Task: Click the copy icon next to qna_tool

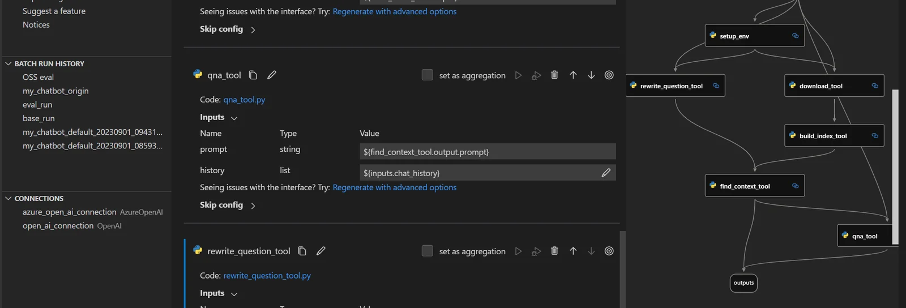Action: point(253,75)
